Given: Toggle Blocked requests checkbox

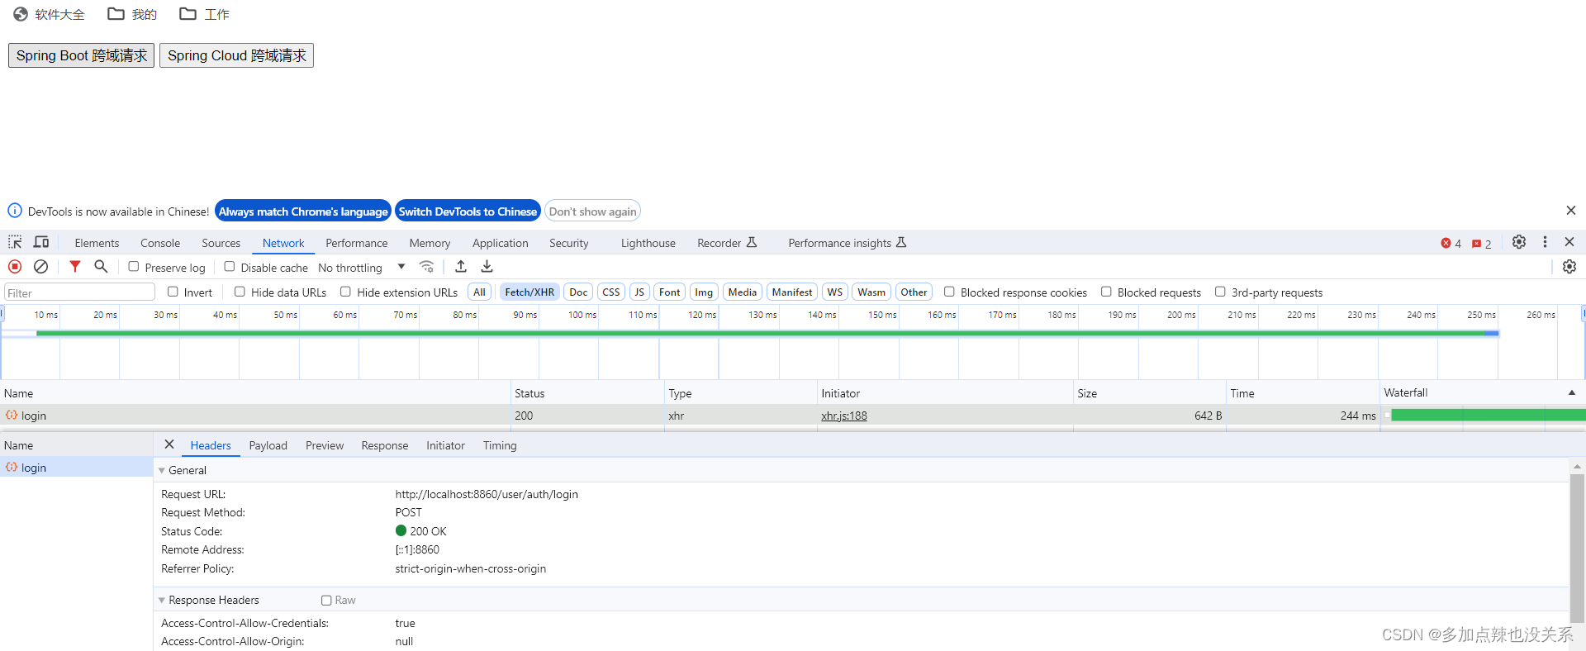Looking at the screenshot, I should pyautogui.click(x=1106, y=292).
